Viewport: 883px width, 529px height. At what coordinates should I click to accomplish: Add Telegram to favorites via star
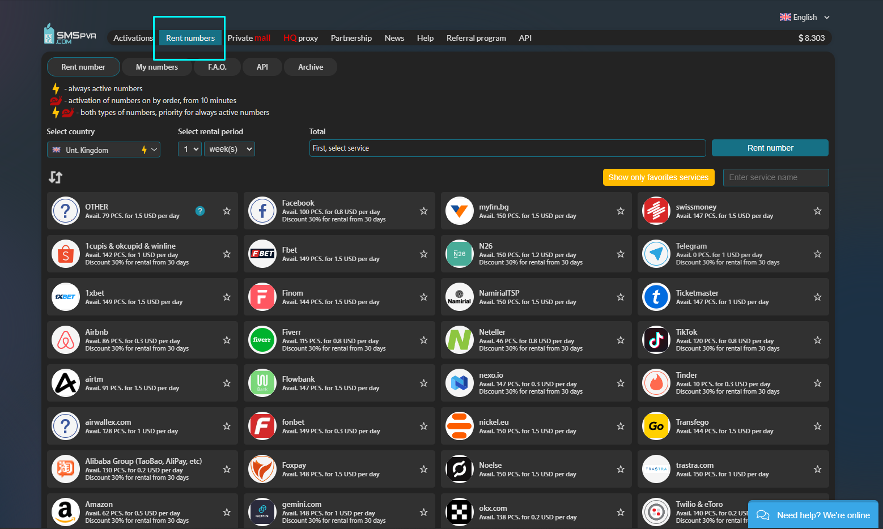coord(817,254)
